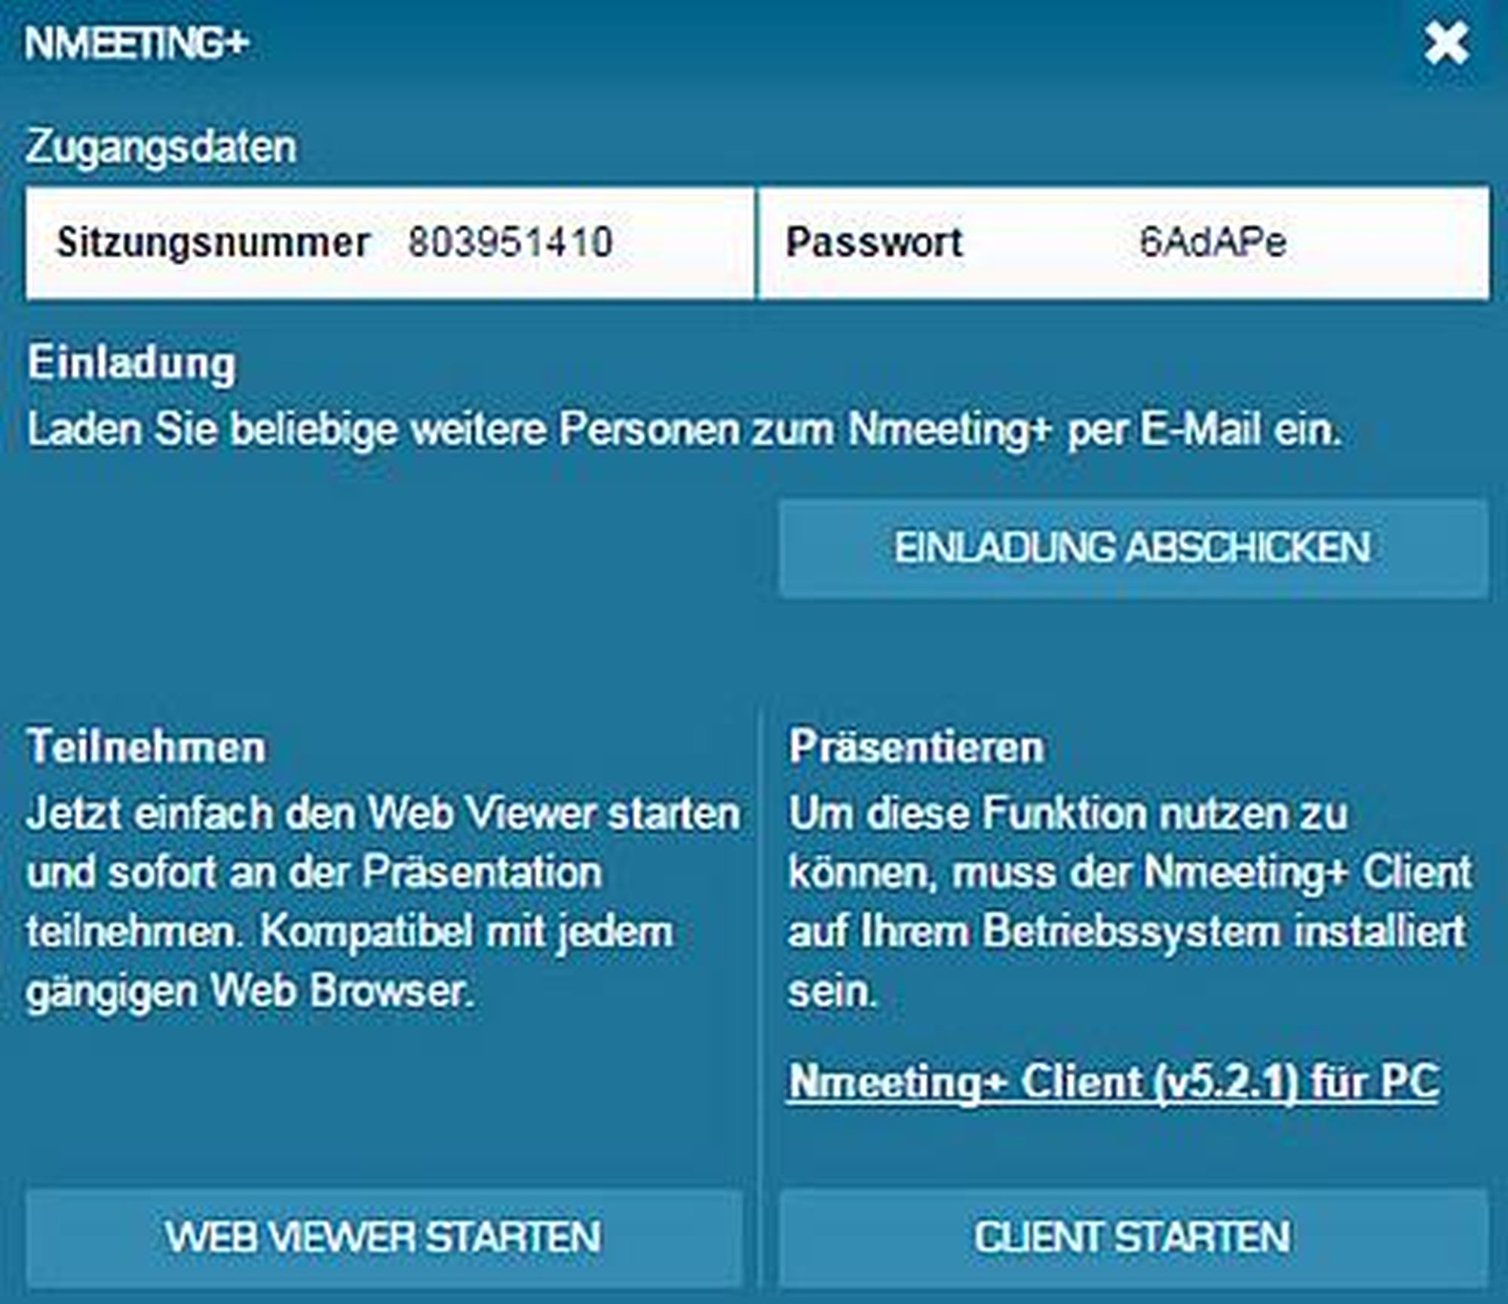
Task: Click the Teilnehmen heading
Action: 146,748
